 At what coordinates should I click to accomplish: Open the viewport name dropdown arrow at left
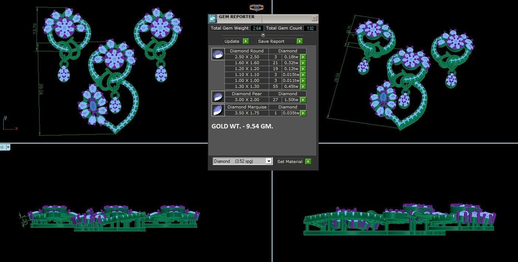click(x=8, y=147)
